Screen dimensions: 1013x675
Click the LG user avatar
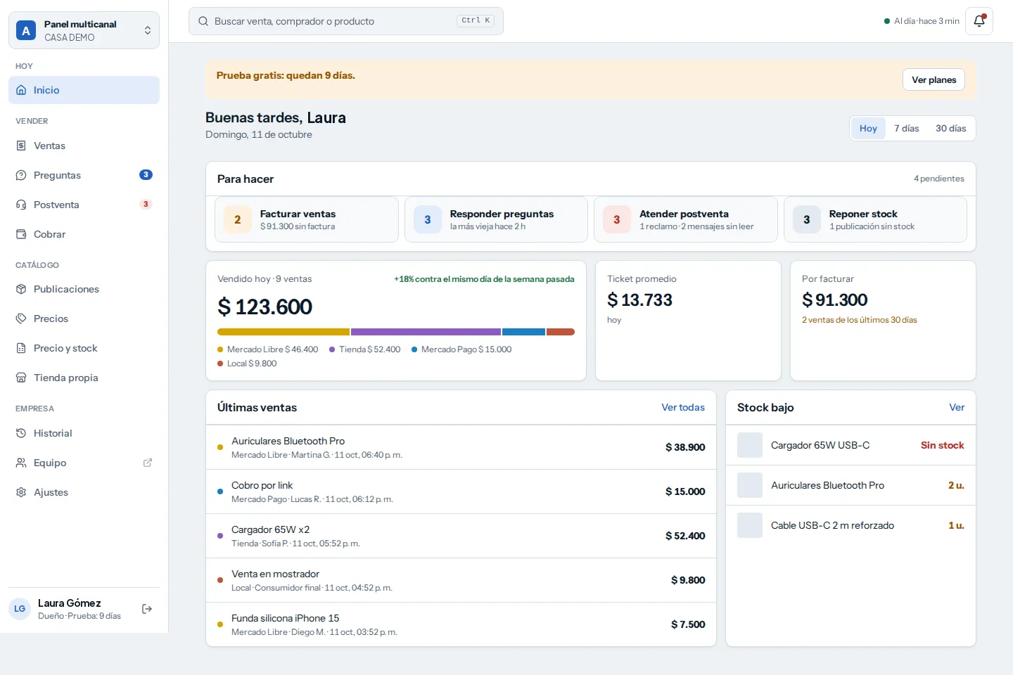click(20, 609)
